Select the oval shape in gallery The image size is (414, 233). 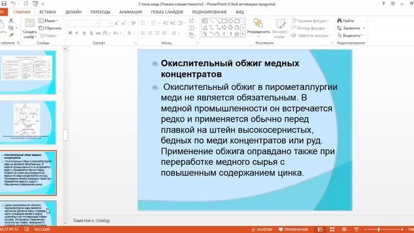230,21
